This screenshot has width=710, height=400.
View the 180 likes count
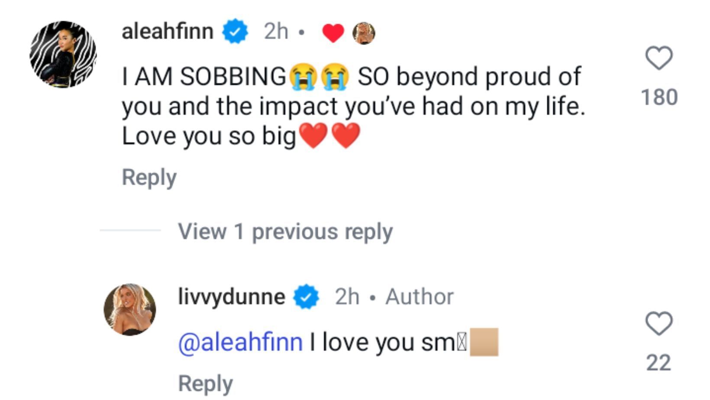(659, 97)
